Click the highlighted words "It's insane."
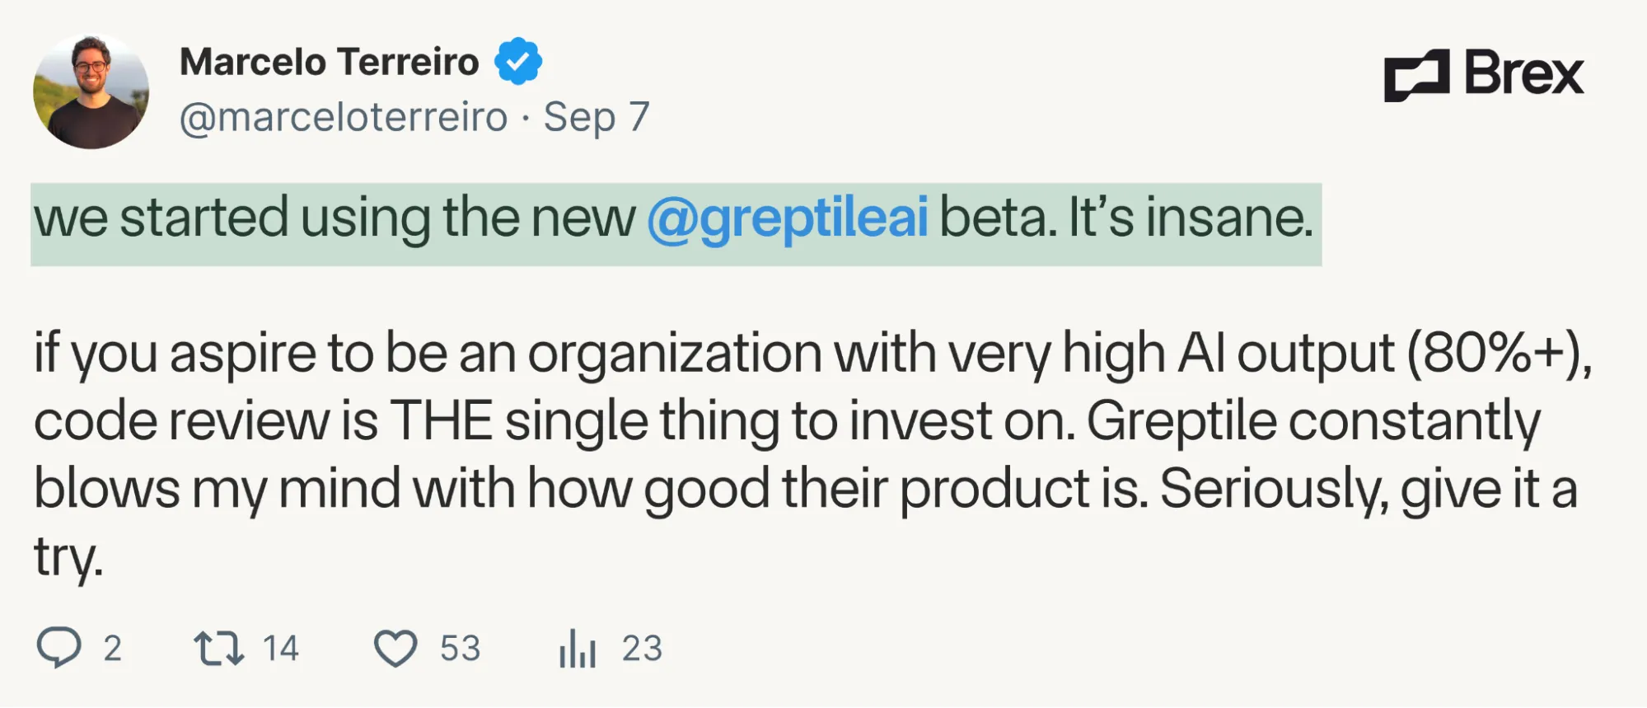The height and width of the screenshot is (708, 1647). [x=1191, y=218]
